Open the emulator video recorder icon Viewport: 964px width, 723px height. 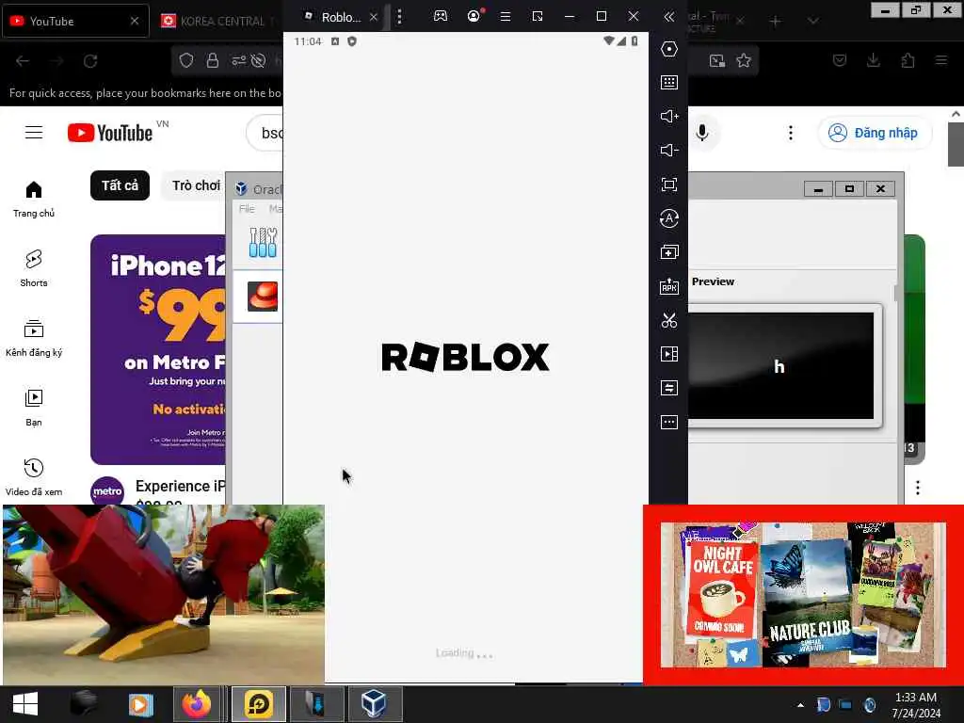669,354
